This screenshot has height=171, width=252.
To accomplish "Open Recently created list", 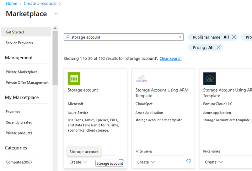I will click(19, 122).
